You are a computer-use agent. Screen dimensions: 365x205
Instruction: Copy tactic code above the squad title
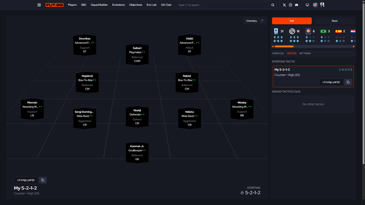43,180
